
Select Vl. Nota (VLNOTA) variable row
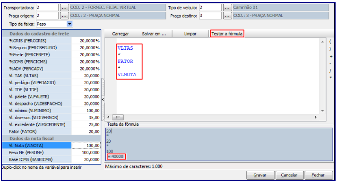point(51,145)
